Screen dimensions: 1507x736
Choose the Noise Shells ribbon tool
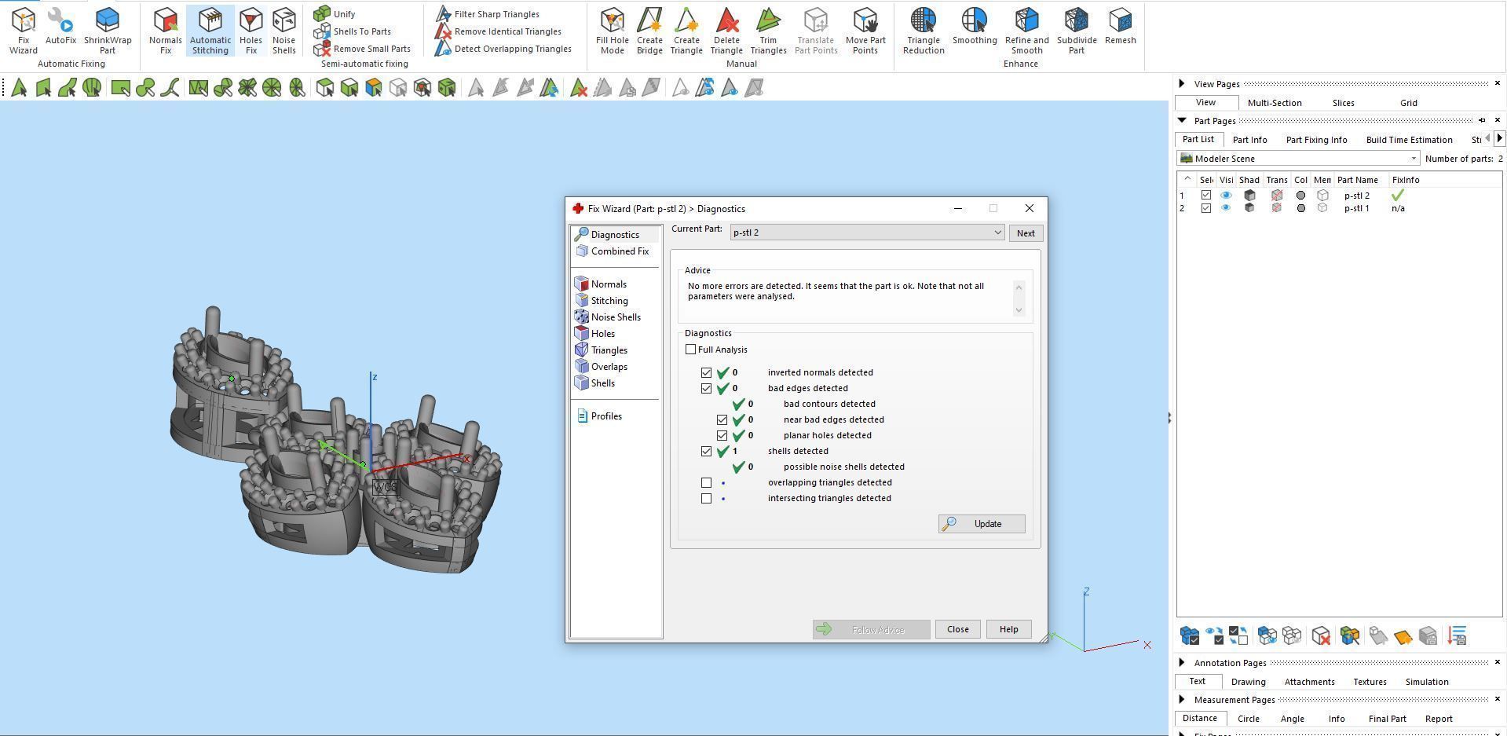pos(283,31)
